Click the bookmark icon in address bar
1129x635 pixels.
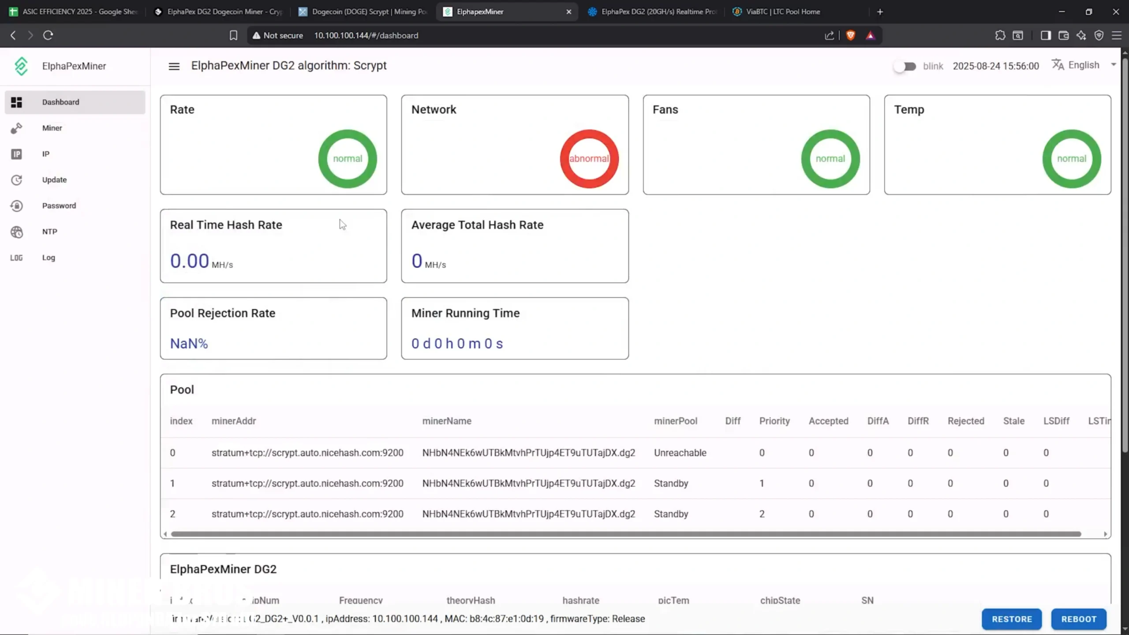coord(233,35)
